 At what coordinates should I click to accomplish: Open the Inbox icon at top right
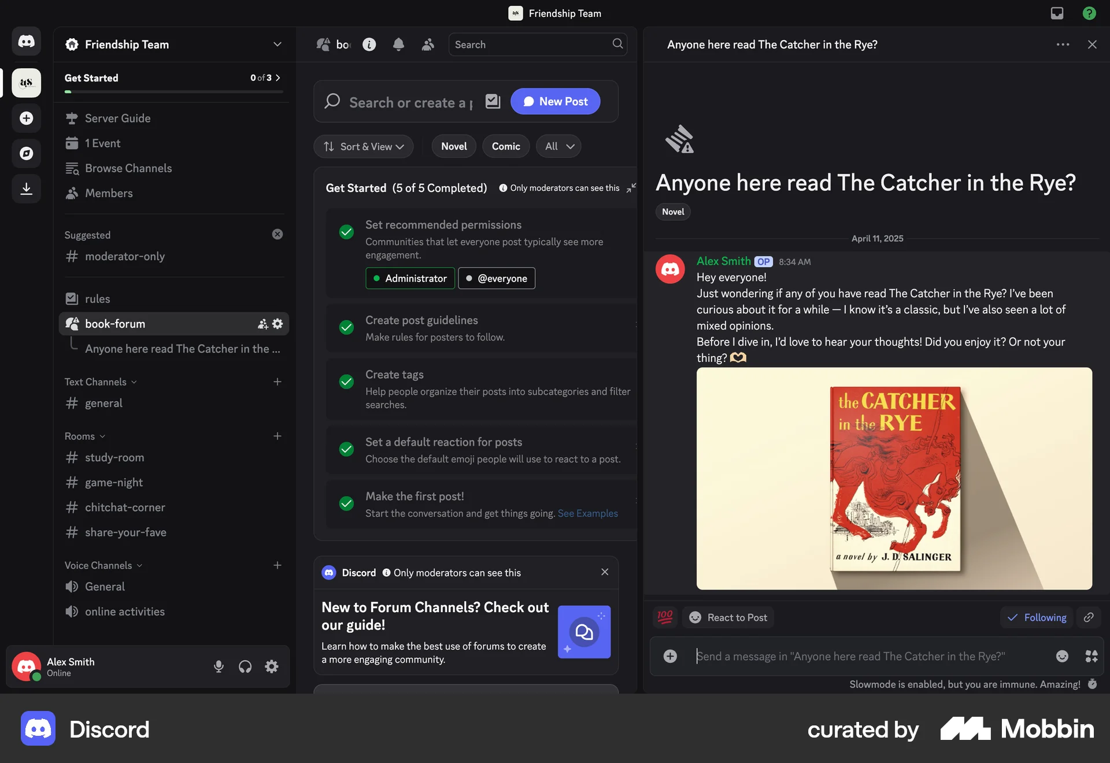(1057, 13)
